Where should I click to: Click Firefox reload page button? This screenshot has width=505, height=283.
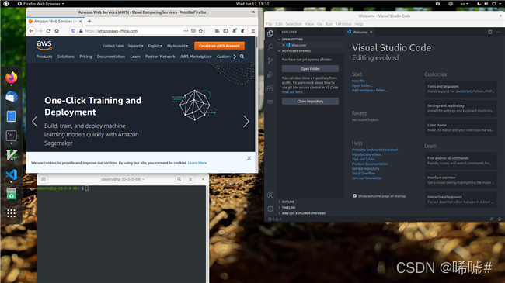[x=48, y=31]
